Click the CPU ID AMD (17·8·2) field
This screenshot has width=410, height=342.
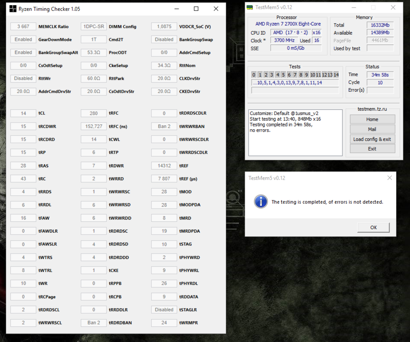290,33
